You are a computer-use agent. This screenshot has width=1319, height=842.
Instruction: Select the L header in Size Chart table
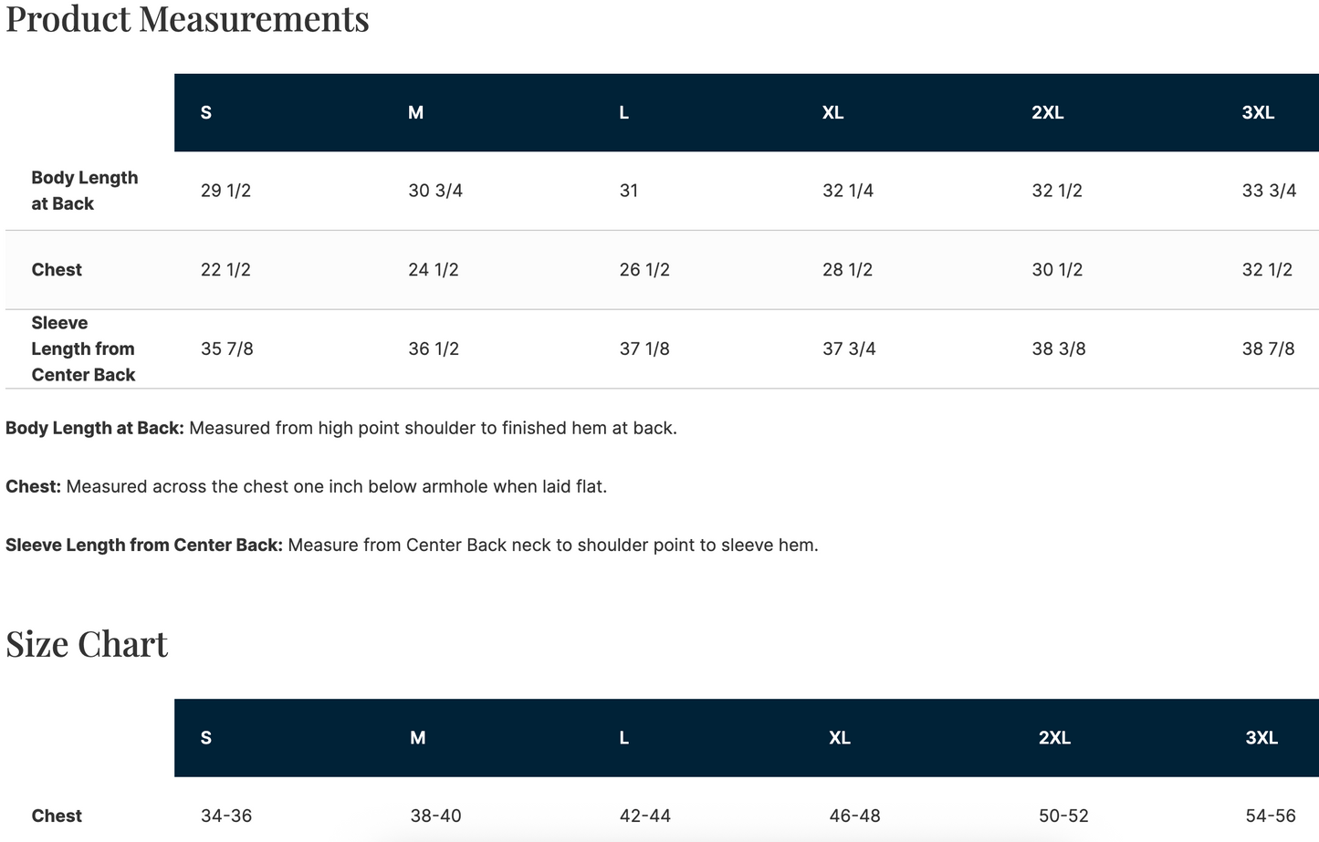coord(624,738)
